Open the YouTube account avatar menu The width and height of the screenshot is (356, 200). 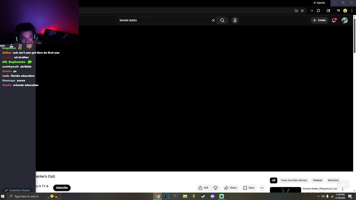(x=345, y=20)
